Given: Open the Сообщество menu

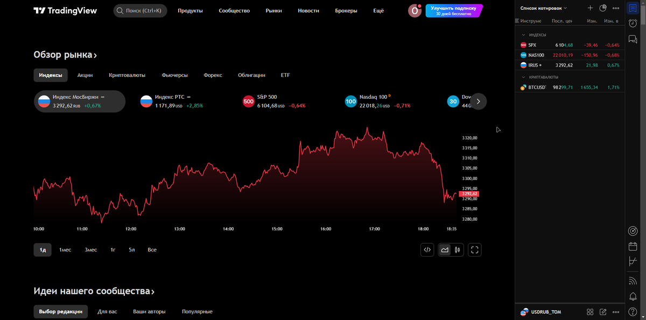Looking at the screenshot, I should [x=234, y=11].
